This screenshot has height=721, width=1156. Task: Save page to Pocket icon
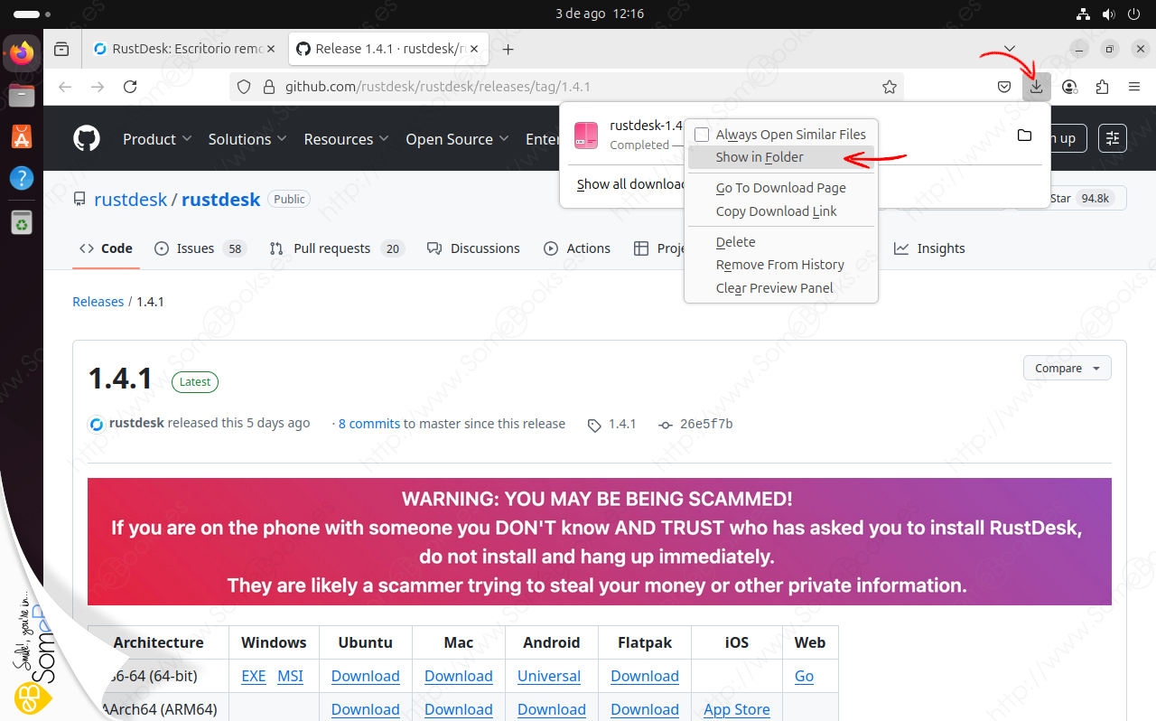(x=1004, y=87)
